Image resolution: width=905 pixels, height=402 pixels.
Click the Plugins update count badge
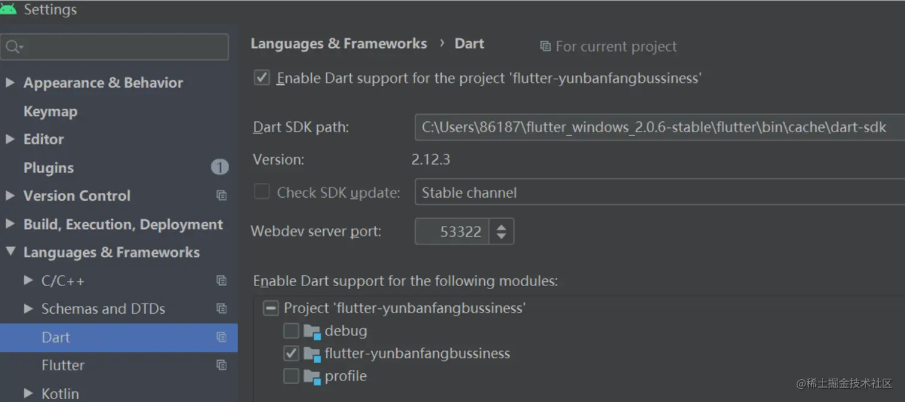220,167
